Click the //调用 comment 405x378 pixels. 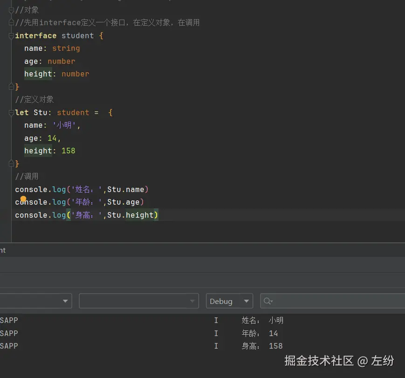27,177
